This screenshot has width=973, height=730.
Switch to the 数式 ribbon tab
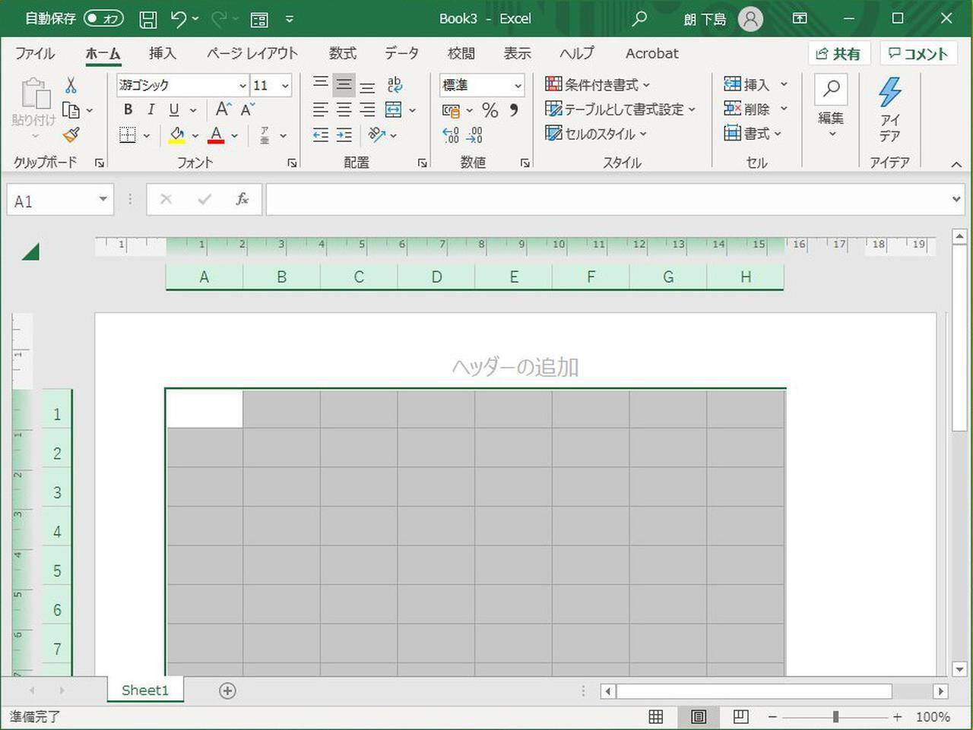click(342, 53)
